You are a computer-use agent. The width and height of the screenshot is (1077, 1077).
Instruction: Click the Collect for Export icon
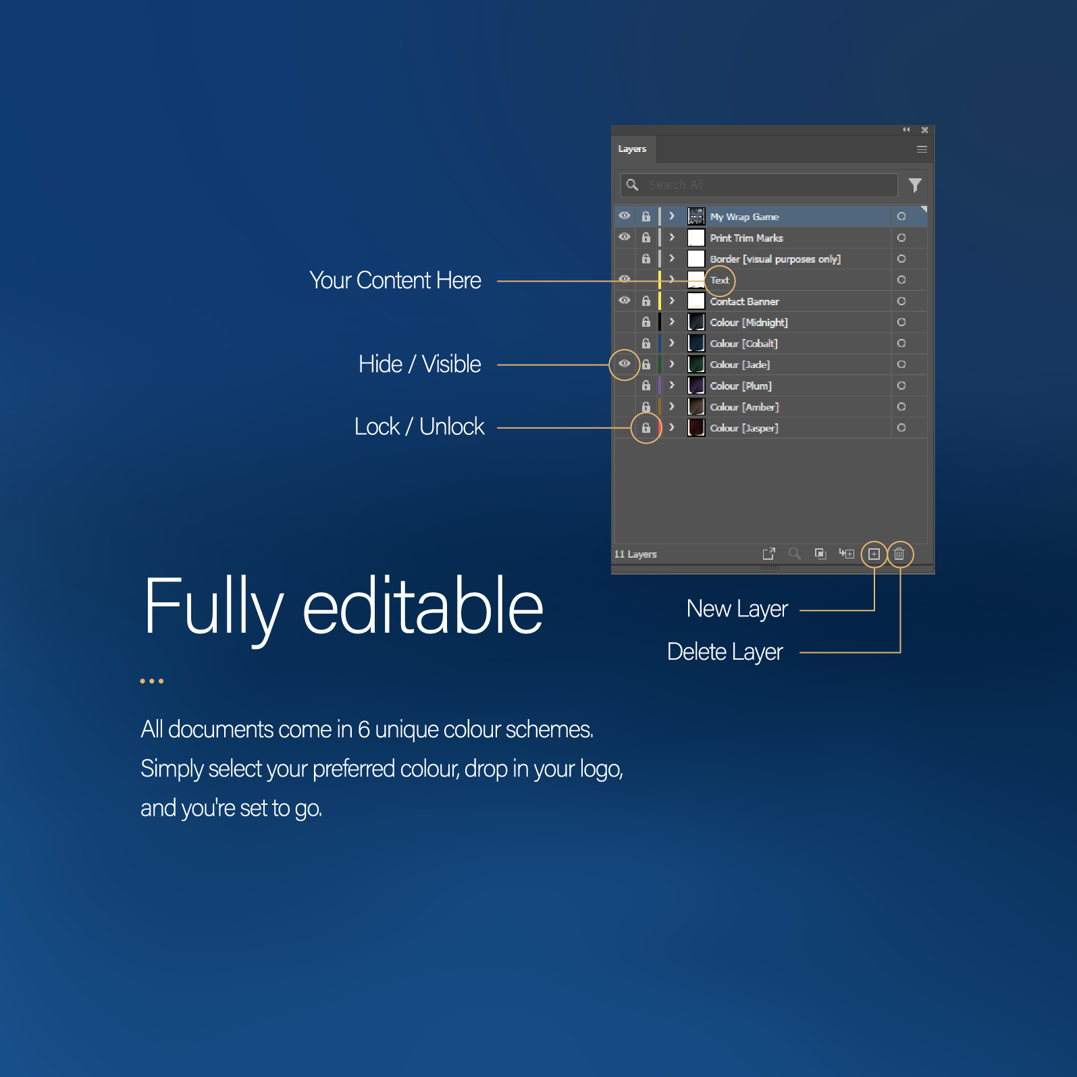coord(768,554)
